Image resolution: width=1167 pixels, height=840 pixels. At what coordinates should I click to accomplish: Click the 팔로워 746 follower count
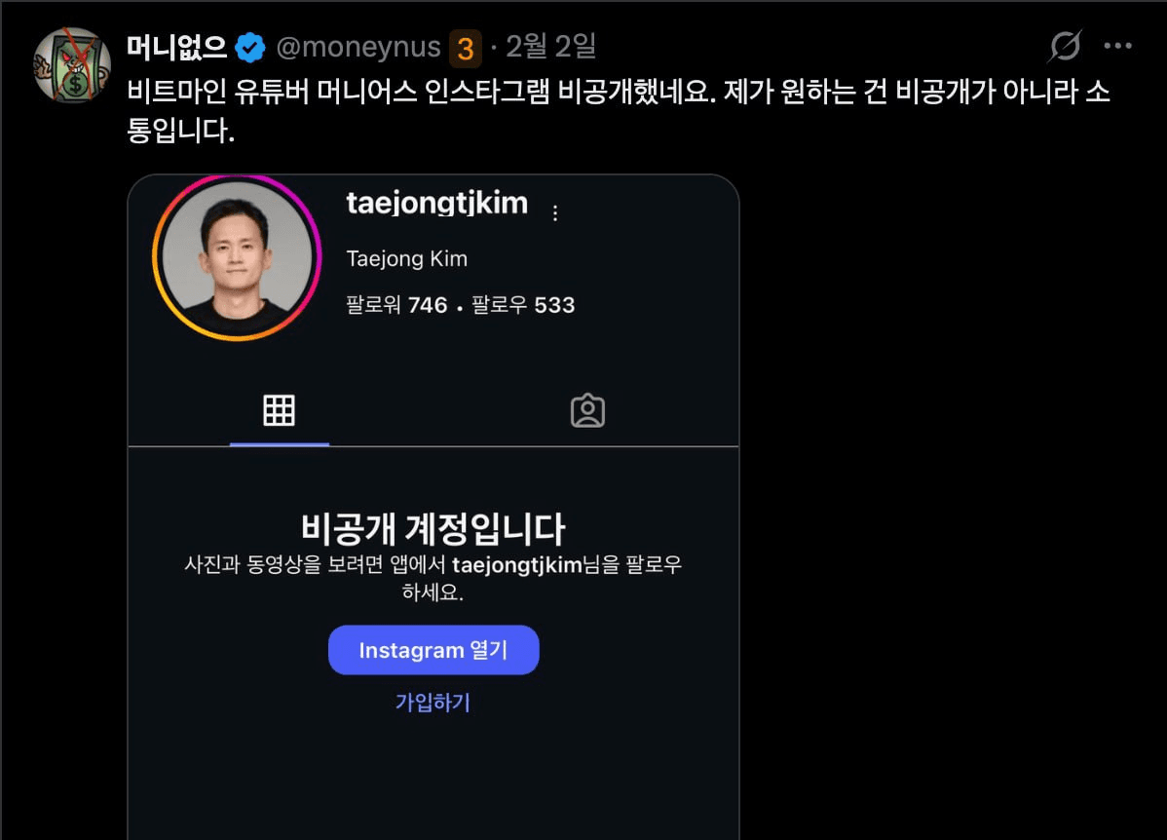(396, 305)
